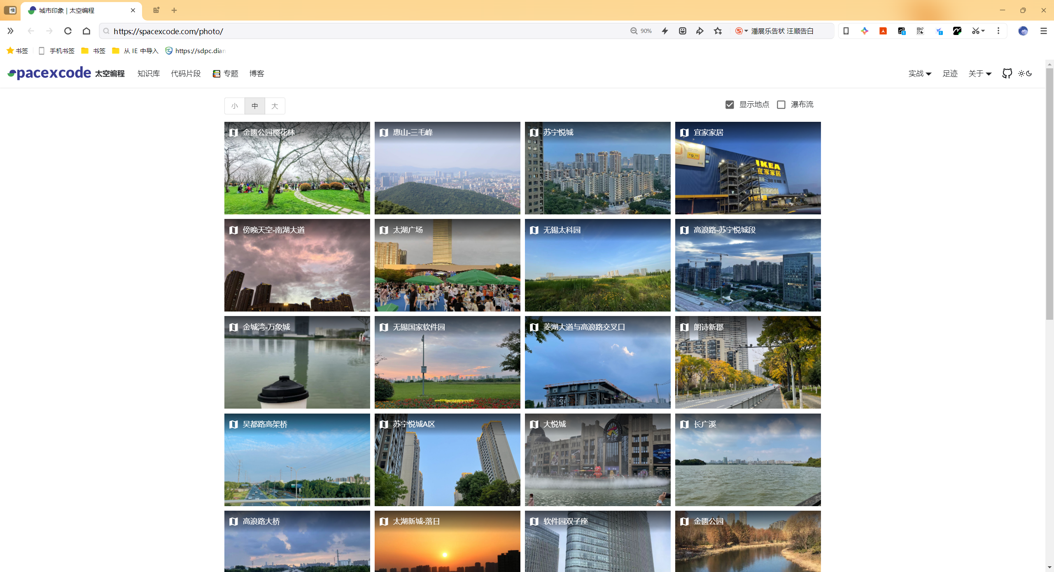Click the forward navigation arrow
The width and height of the screenshot is (1054, 572).
tap(49, 31)
